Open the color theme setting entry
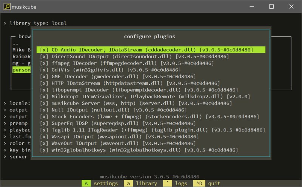 (17, 144)
